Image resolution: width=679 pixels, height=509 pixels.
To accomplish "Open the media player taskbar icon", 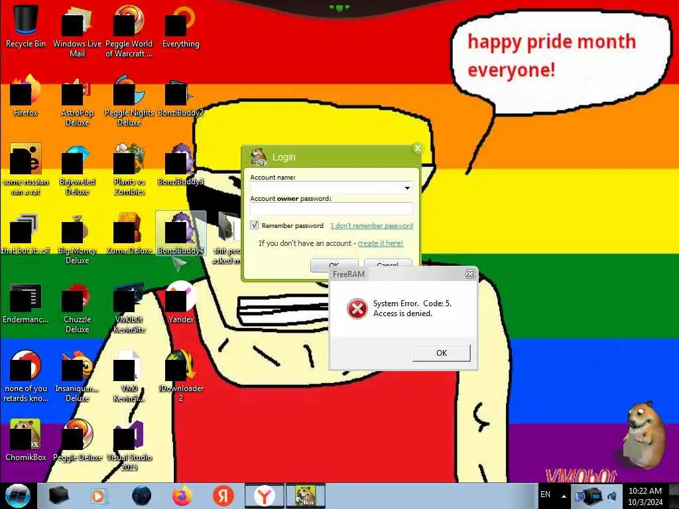I will point(99,496).
